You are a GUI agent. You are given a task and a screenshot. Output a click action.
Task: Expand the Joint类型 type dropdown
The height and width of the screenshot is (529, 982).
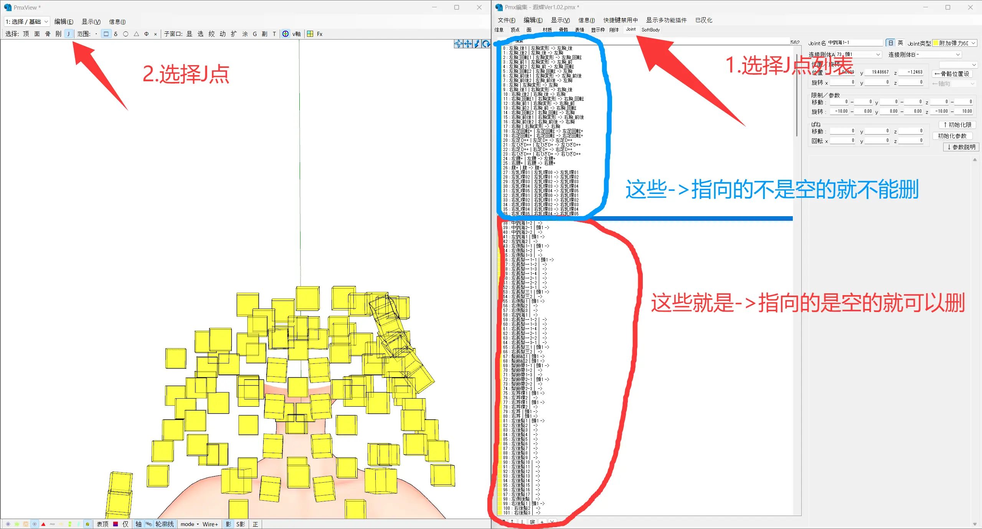tap(974, 43)
